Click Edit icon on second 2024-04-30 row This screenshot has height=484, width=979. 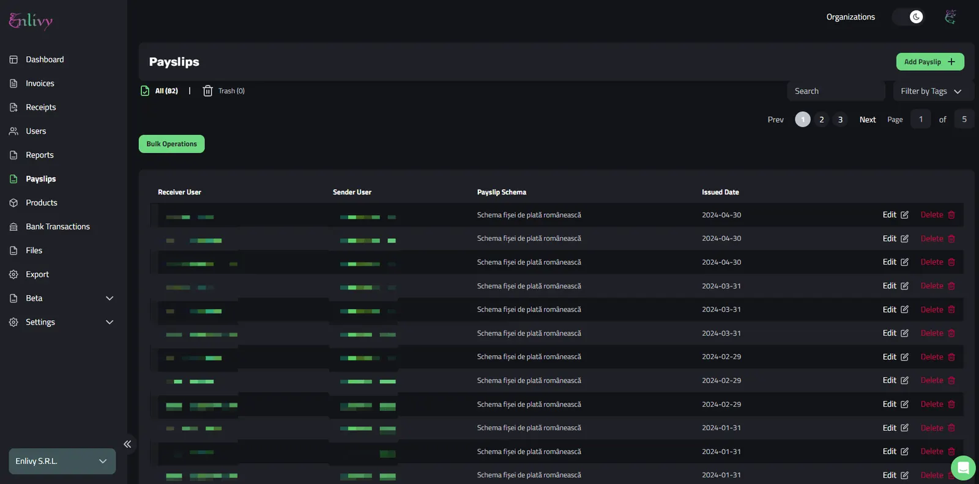pos(904,238)
